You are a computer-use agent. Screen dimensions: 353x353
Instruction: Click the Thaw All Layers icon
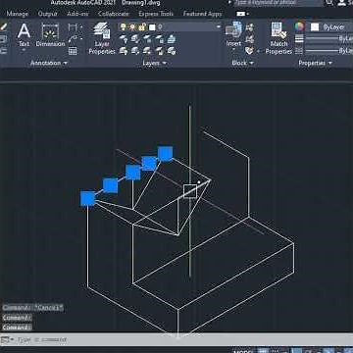tap(147, 51)
